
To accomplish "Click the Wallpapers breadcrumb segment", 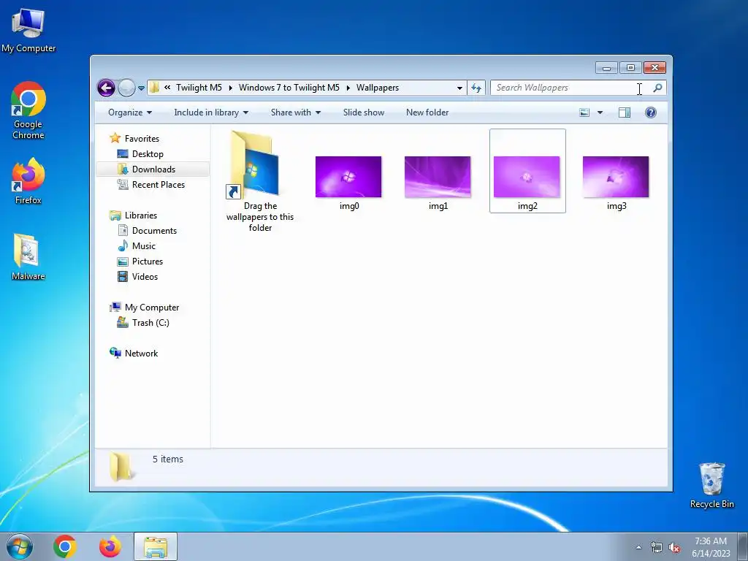I will [x=378, y=88].
